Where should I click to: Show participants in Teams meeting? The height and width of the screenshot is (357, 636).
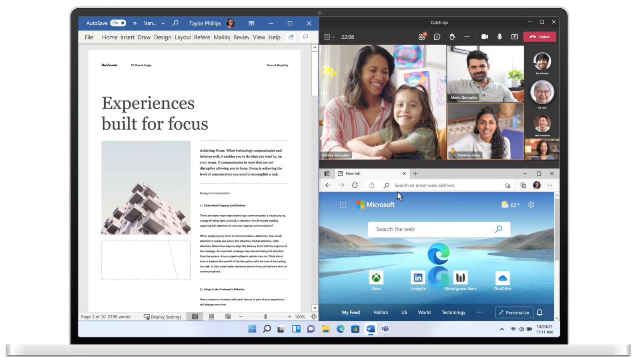[x=422, y=37]
